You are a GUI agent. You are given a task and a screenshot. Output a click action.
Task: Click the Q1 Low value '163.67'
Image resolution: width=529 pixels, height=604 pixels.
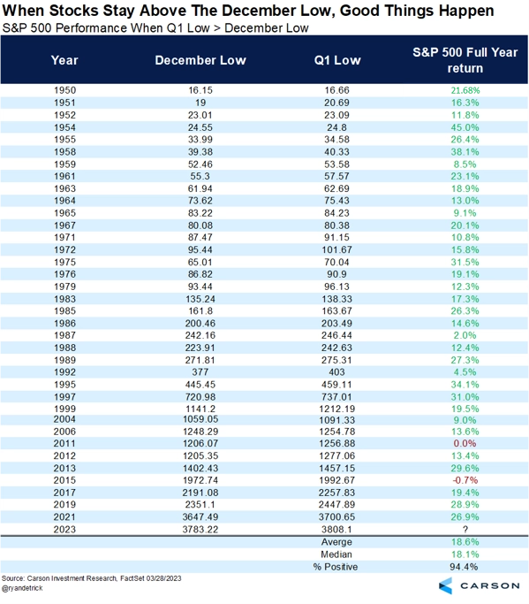336,310
